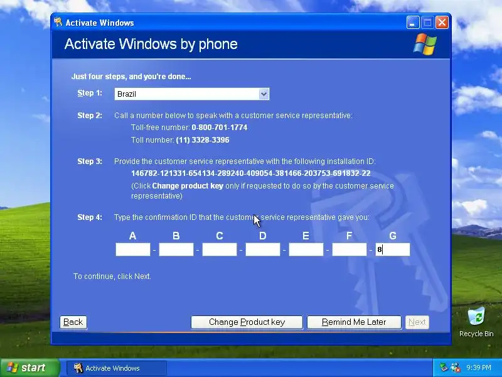Focus confirmation ID field A

point(133,249)
